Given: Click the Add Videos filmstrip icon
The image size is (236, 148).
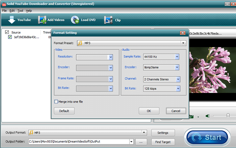Looking at the screenshot, I should point(42,20).
